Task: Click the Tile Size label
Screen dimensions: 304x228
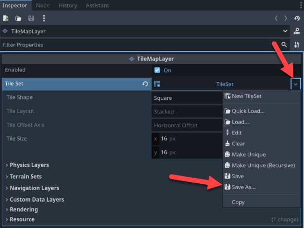Action: point(17,139)
